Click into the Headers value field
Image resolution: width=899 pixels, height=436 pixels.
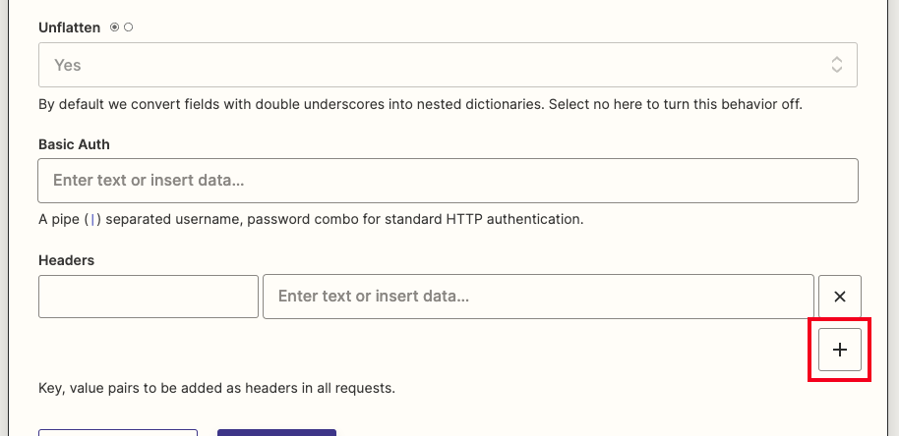(x=538, y=297)
